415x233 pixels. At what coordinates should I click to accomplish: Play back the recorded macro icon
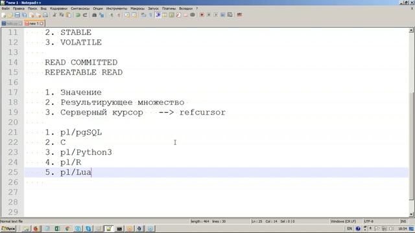click(x=216, y=15)
